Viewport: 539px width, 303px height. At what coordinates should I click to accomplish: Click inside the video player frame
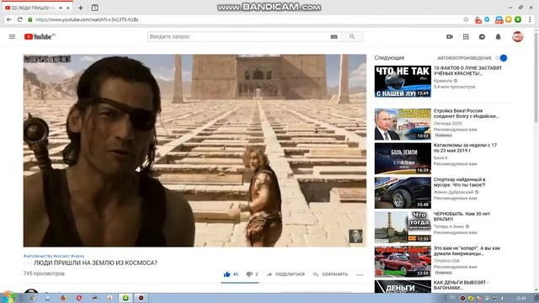[195, 151]
